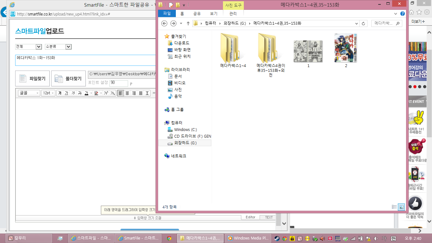Click the 파일찾기 button
This screenshot has height=243, width=432.
coord(32,78)
